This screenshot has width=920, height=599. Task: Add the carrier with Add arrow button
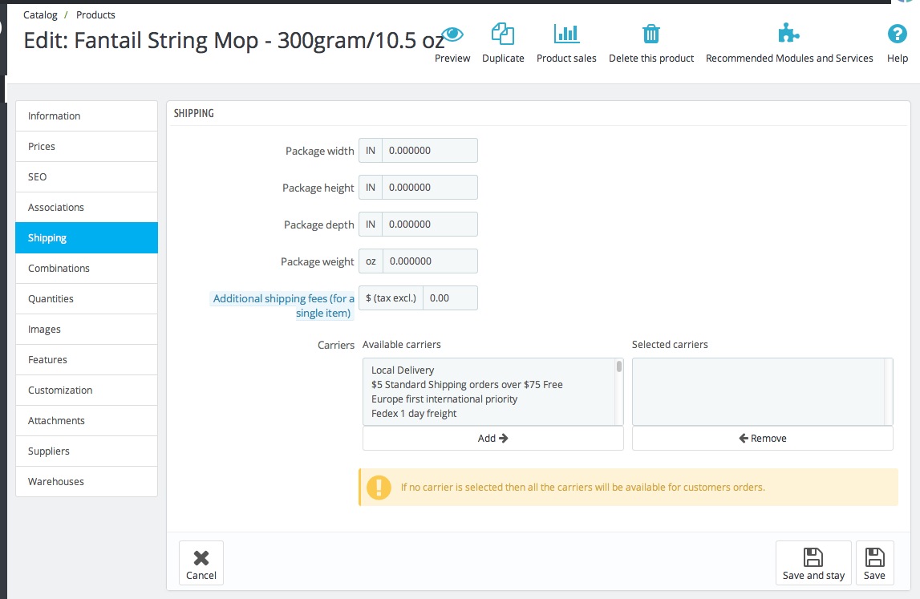point(492,439)
